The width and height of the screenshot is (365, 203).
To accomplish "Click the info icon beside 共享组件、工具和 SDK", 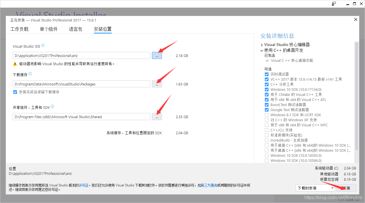I will pyautogui.click(x=52, y=107).
